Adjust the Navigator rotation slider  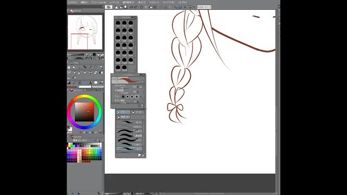[x=78, y=58]
